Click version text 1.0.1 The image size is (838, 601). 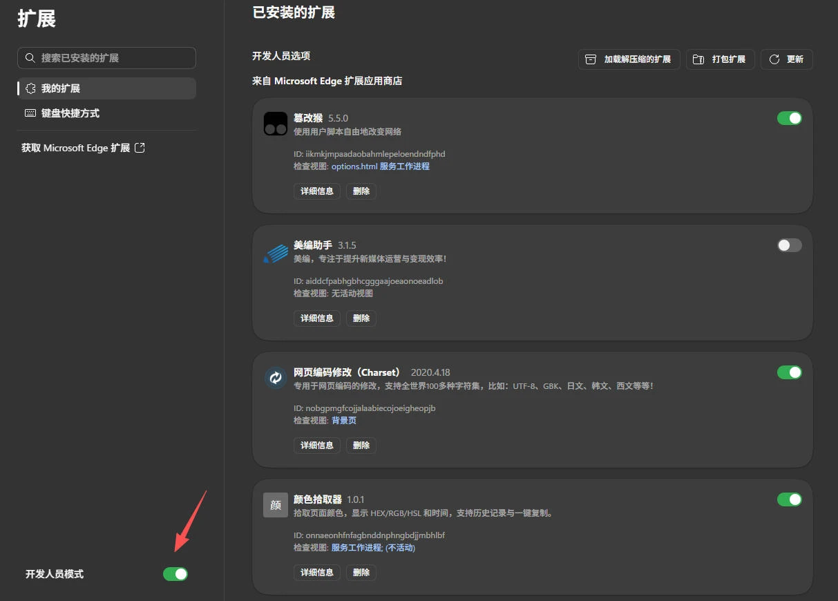click(x=356, y=499)
